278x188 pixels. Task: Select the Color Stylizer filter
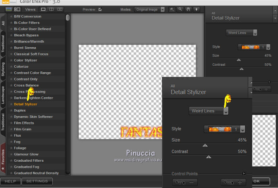click(25, 60)
